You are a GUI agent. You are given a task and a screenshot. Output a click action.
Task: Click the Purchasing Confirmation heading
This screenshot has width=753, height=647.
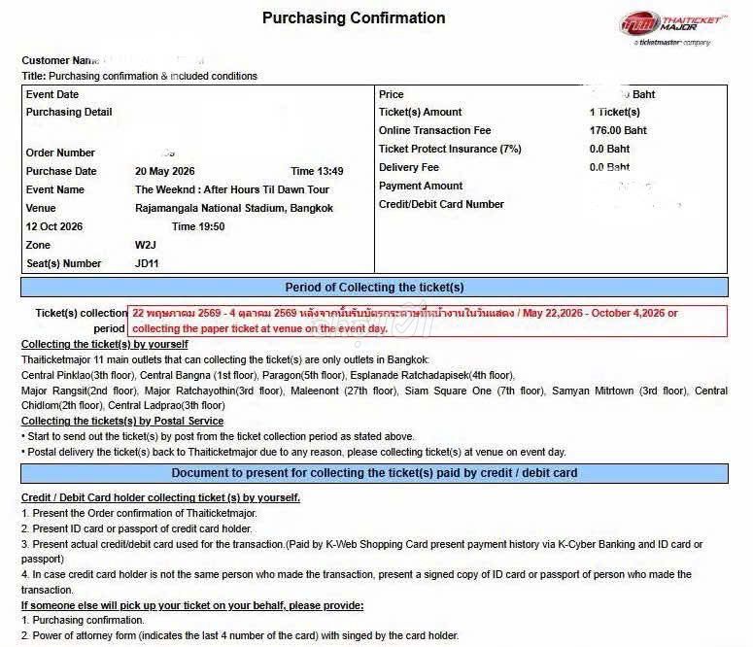coord(354,18)
